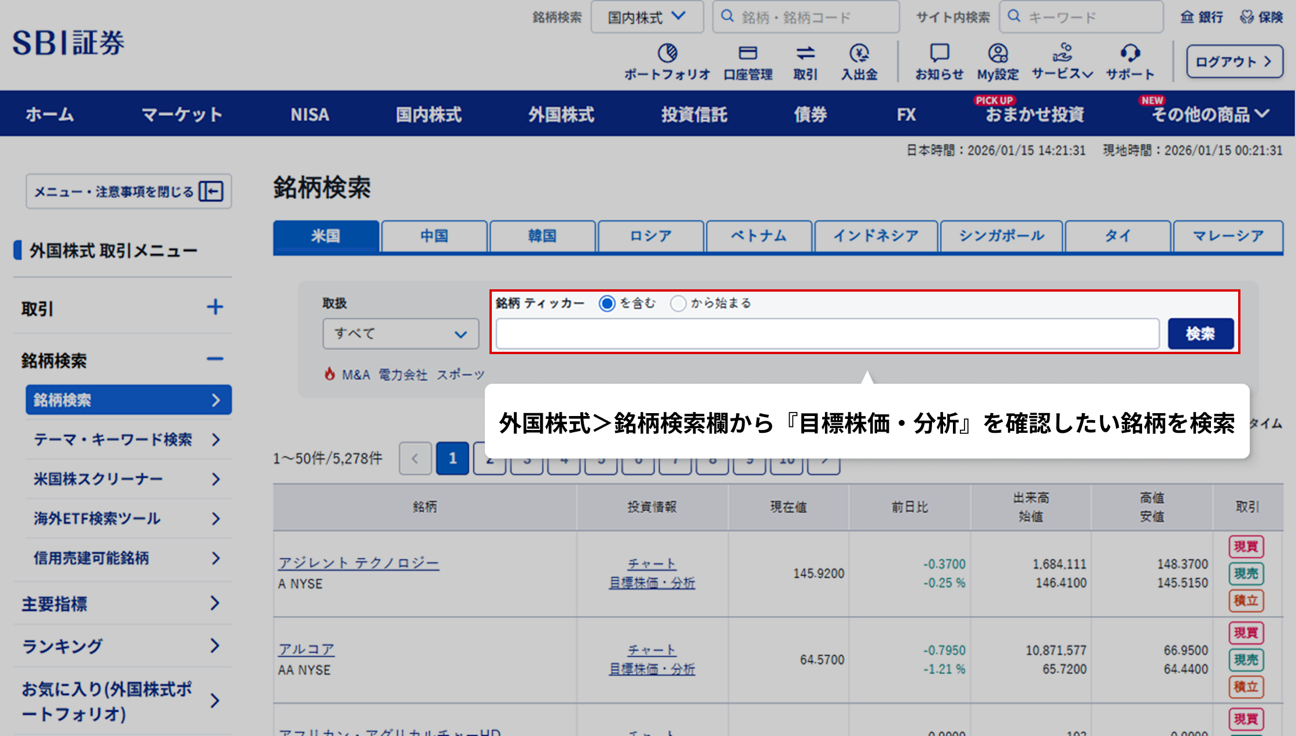Collapse sidebar via メニュー・注意事項を閉じる button
This screenshot has width=1296, height=736.
(128, 192)
